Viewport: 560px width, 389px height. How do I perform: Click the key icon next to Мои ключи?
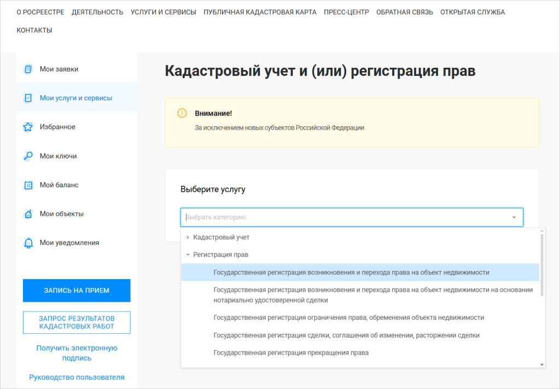coord(28,156)
